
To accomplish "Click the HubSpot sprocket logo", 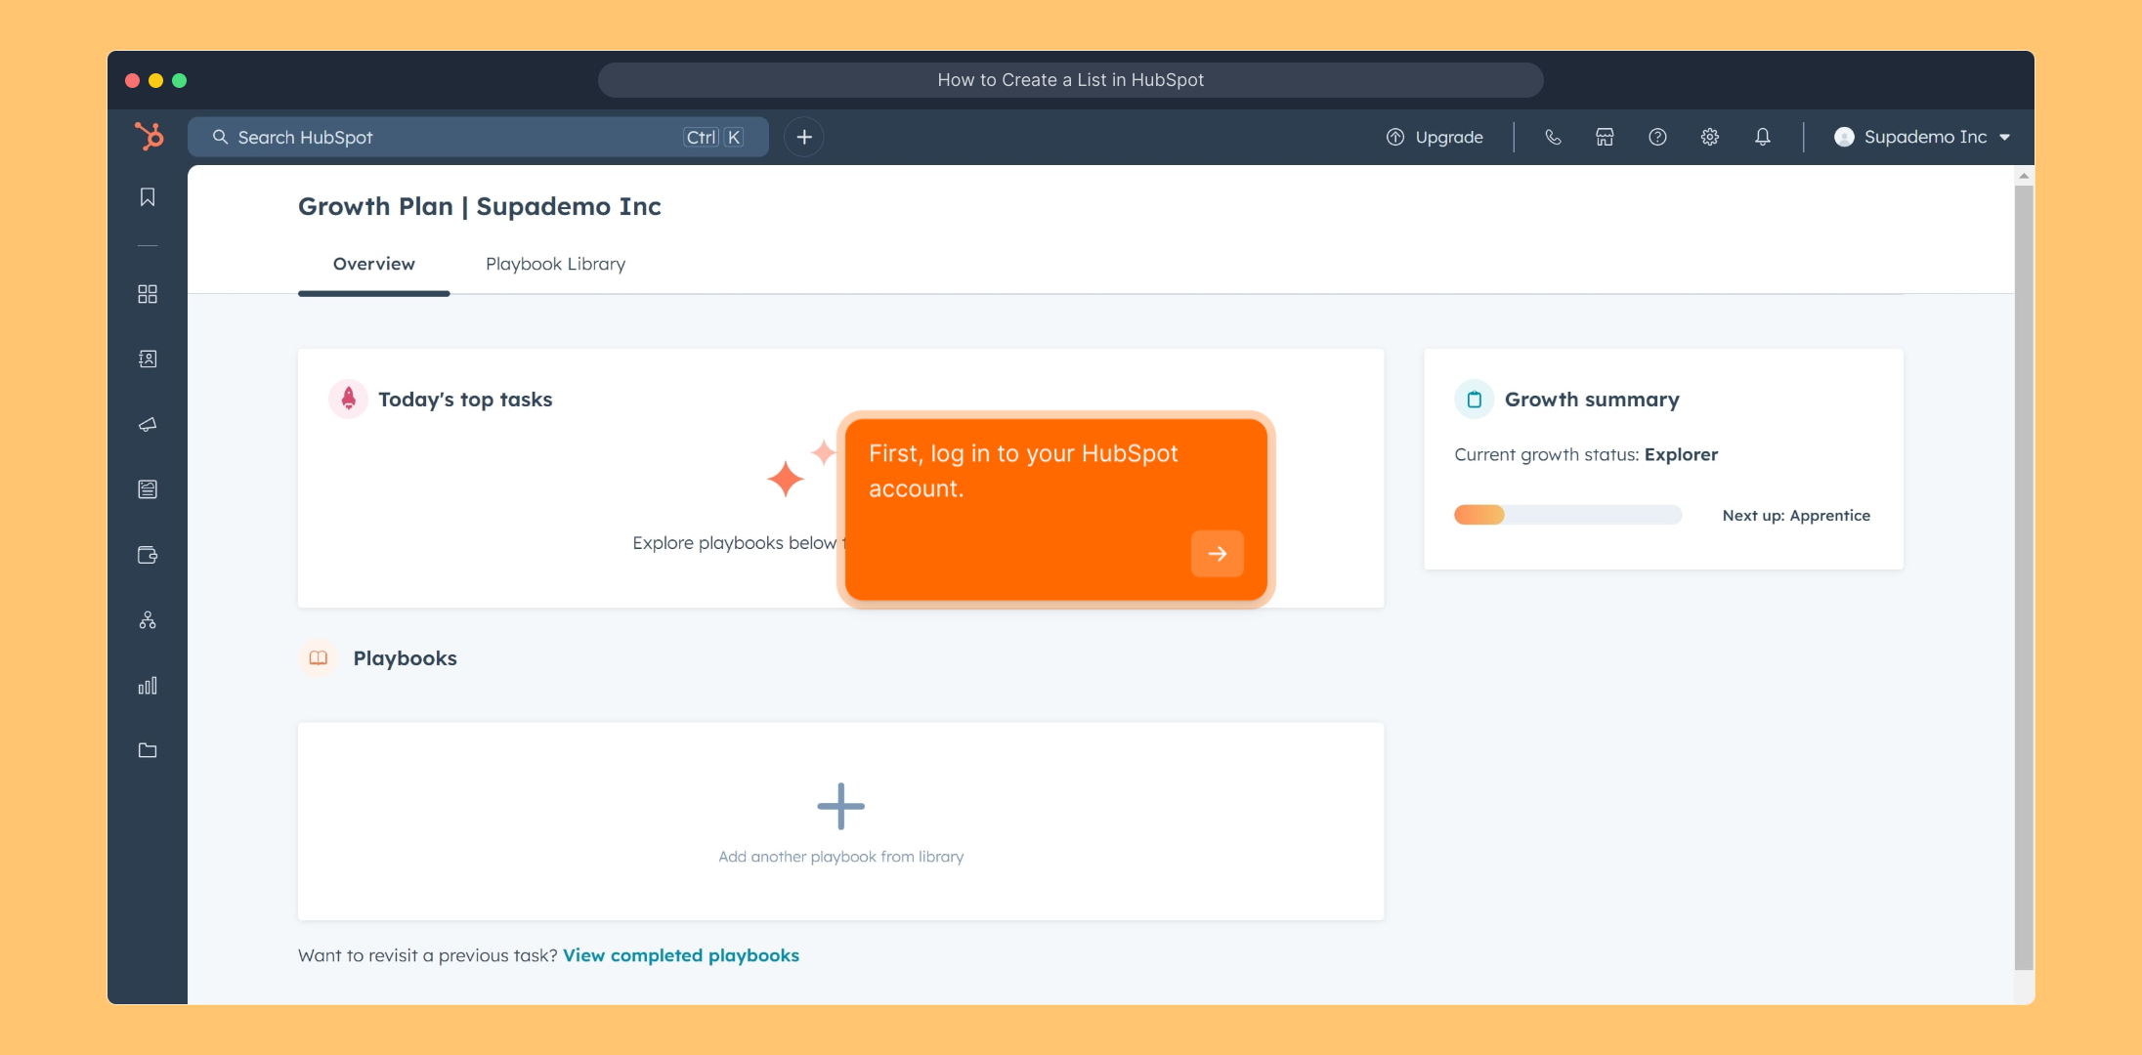I will (149, 137).
